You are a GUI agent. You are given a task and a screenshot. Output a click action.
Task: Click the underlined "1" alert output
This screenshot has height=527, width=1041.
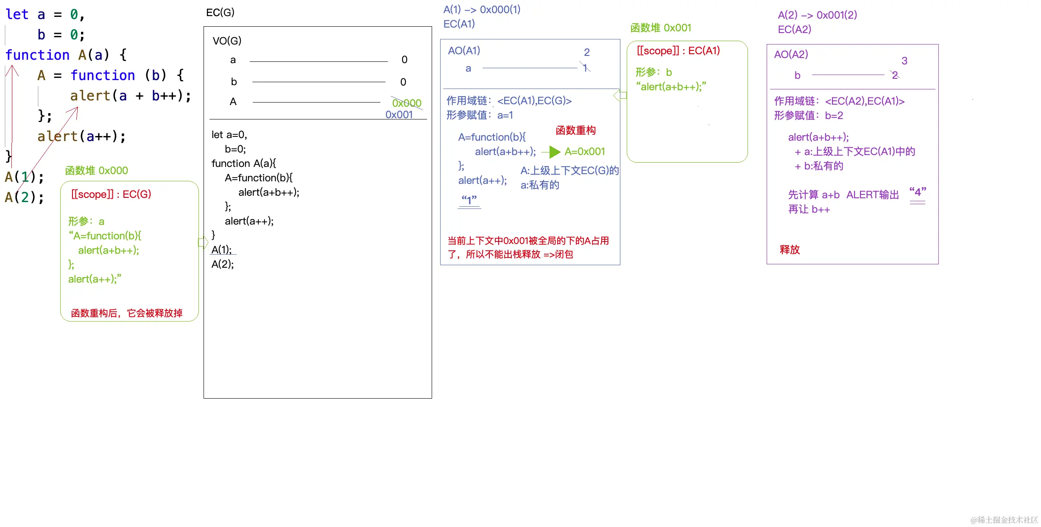tap(469, 200)
